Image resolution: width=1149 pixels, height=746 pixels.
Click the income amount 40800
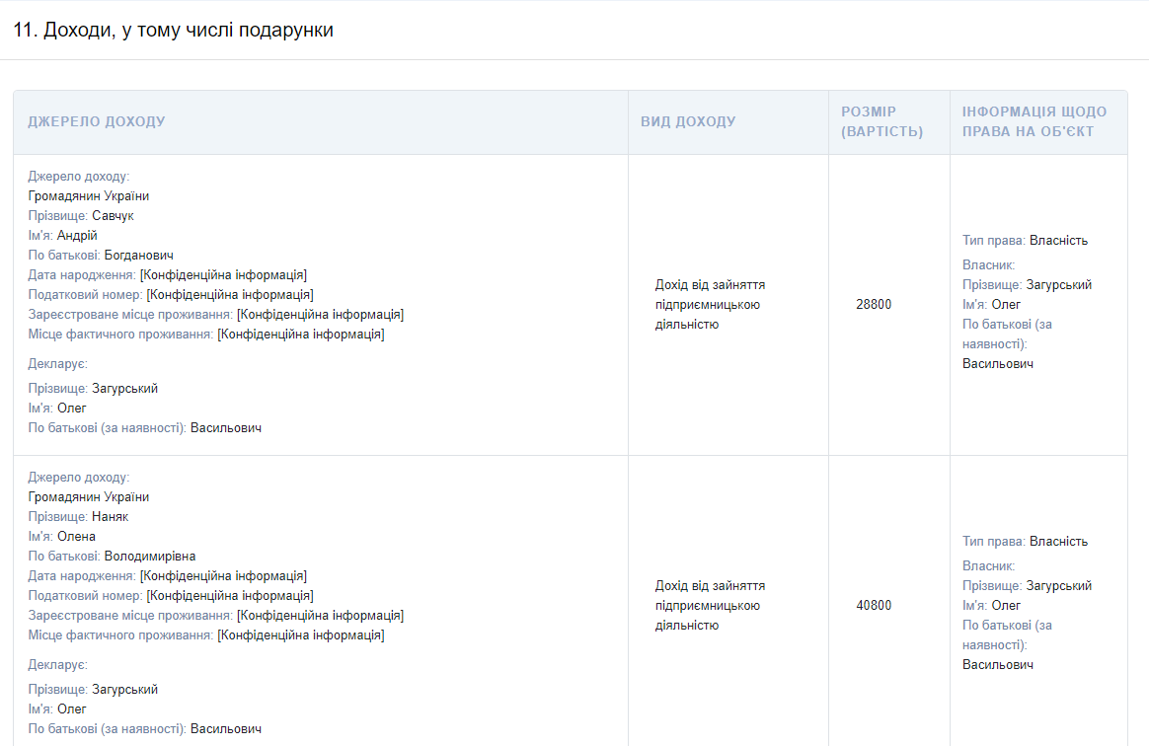click(x=873, y=606)
